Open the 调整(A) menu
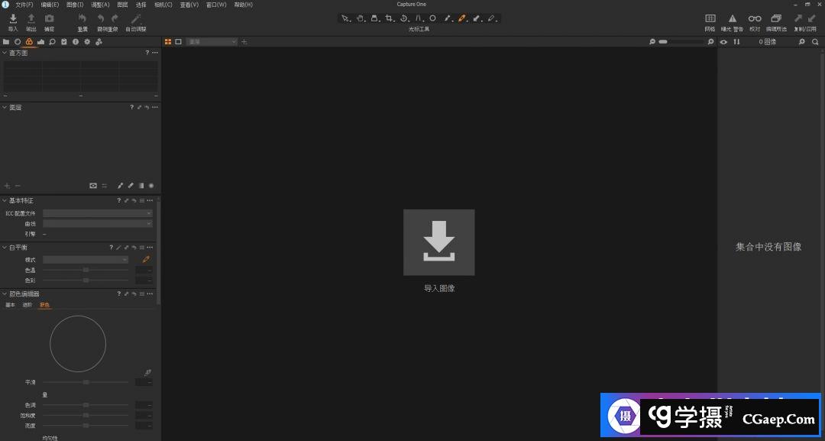The width and height of the screenshot is (825, 441). pos(100,5)
